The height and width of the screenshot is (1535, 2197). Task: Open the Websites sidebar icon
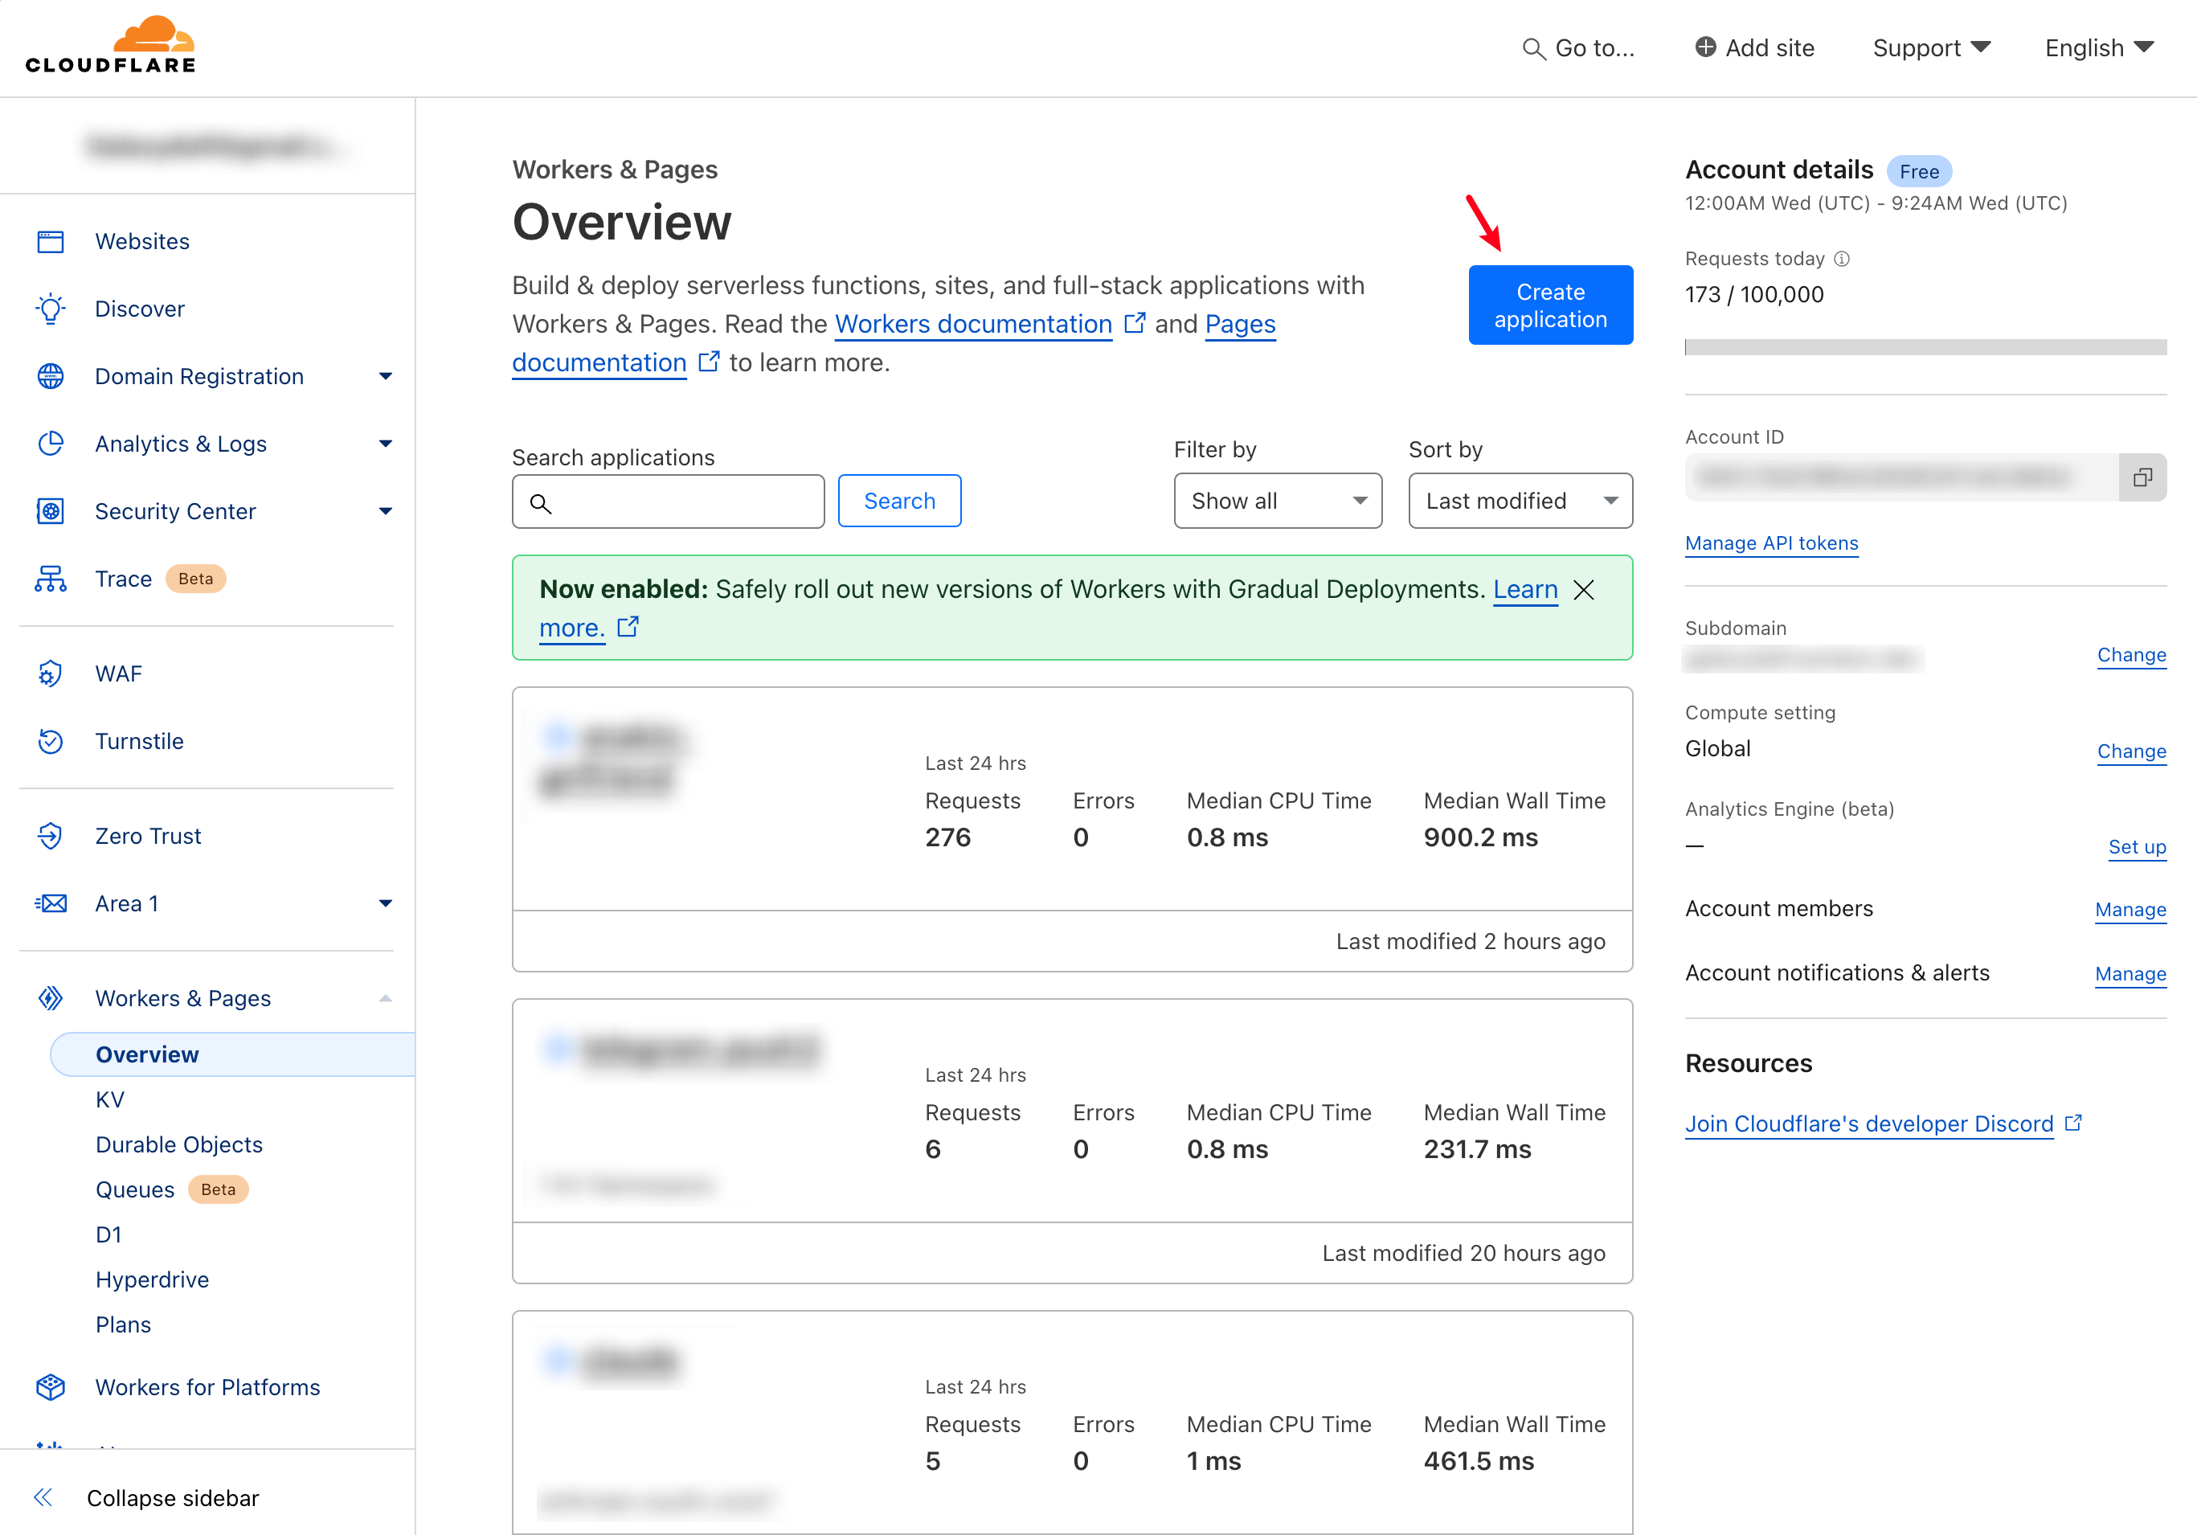[x=51, y=241]
